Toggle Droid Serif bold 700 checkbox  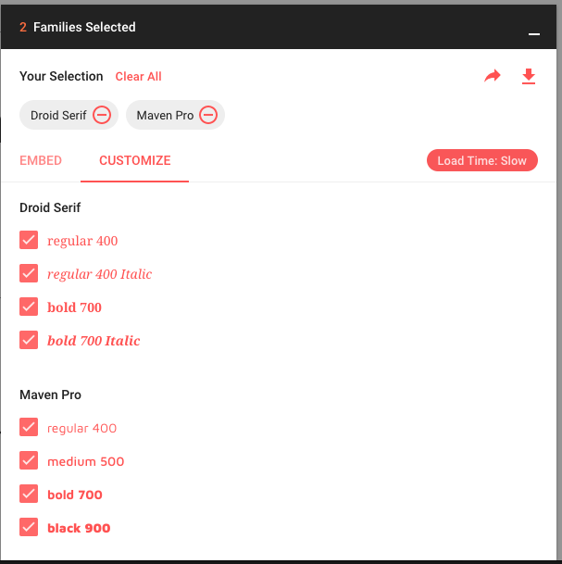(29, 307)
